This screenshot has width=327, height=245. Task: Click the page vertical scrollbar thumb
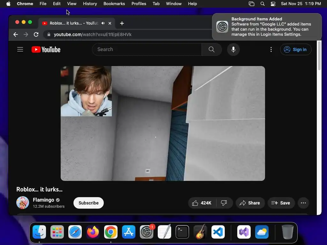pos(319,56)
